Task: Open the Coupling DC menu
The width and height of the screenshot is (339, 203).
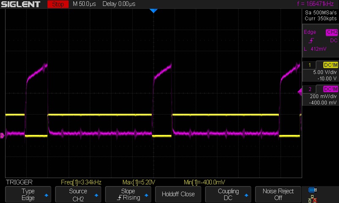Action: point(228,195)
